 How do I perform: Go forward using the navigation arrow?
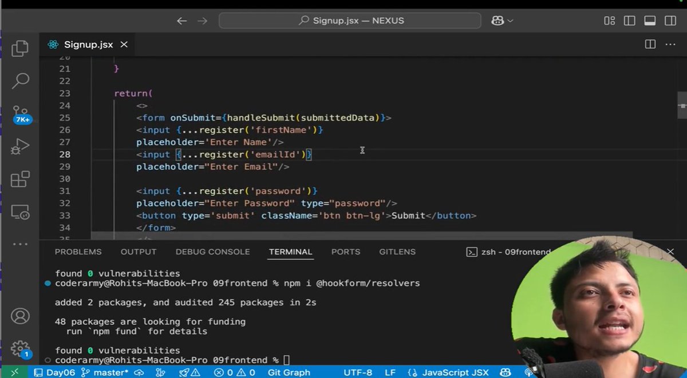point(202,21)
